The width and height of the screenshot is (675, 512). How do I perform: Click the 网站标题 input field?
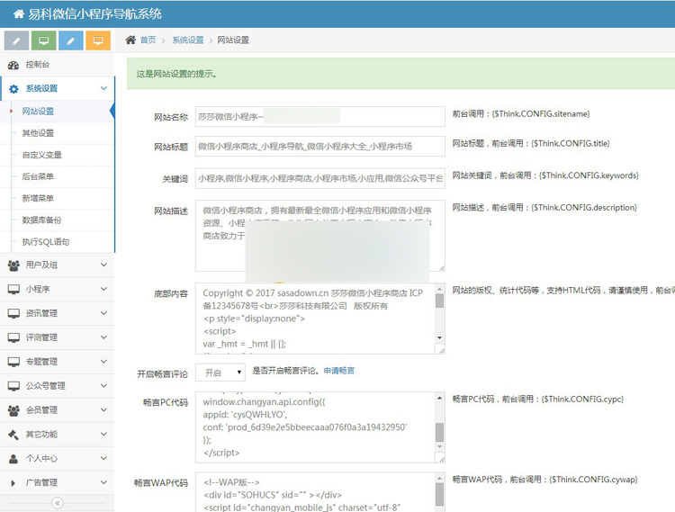tap(319, 147)
